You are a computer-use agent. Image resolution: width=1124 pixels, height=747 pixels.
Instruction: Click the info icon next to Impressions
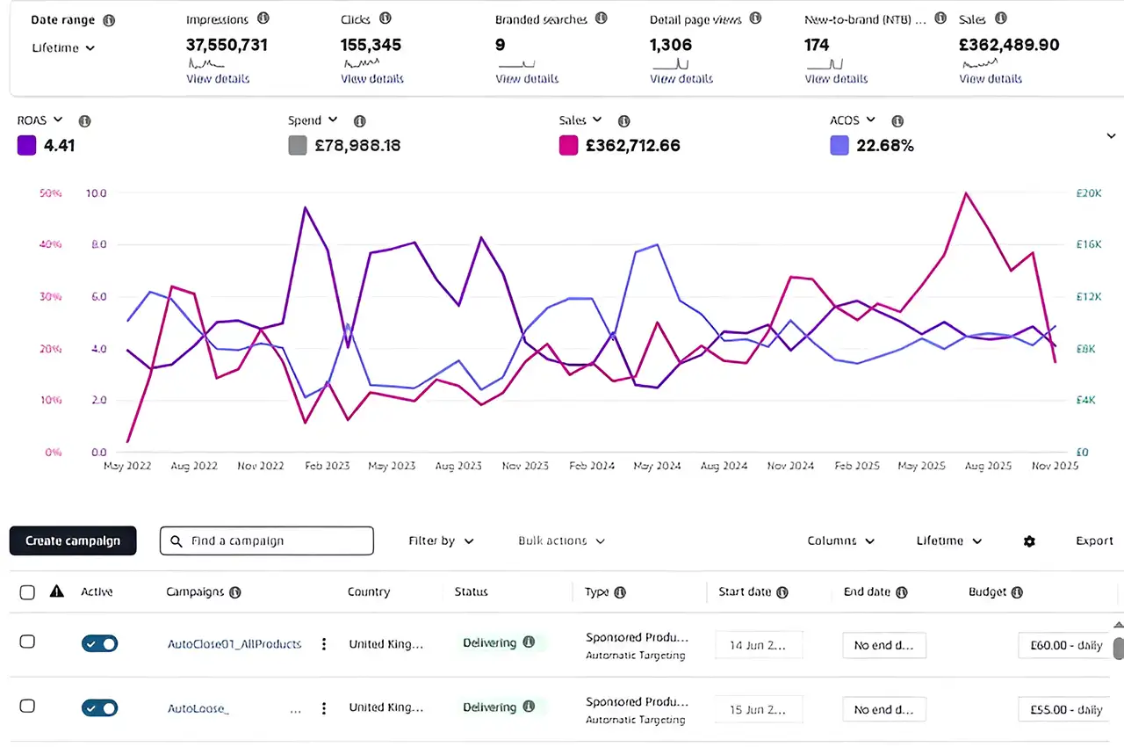[263, 18]
